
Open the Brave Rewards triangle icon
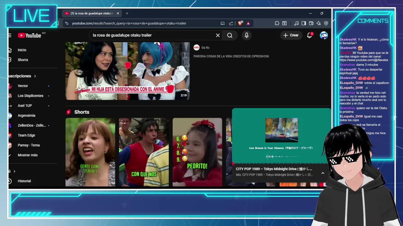coord(248,23)
